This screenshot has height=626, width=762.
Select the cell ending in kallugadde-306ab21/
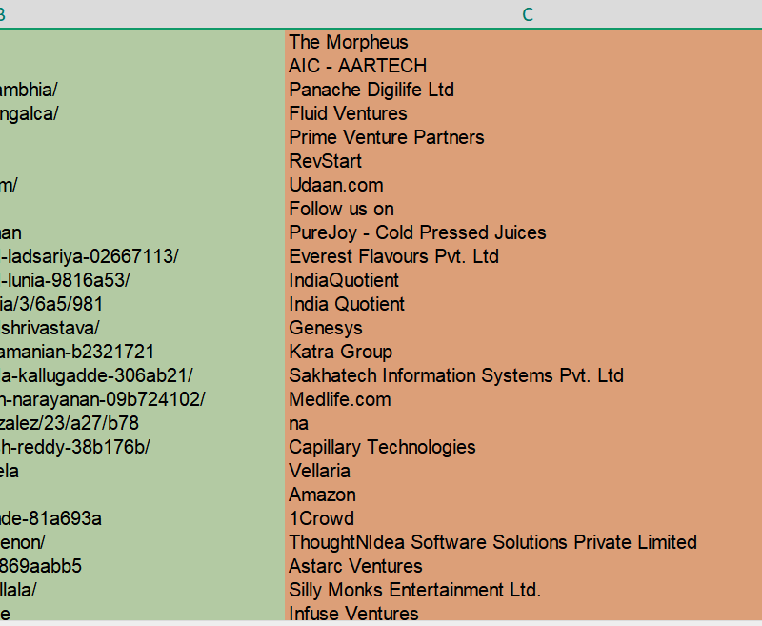click(x=142, y=375)
